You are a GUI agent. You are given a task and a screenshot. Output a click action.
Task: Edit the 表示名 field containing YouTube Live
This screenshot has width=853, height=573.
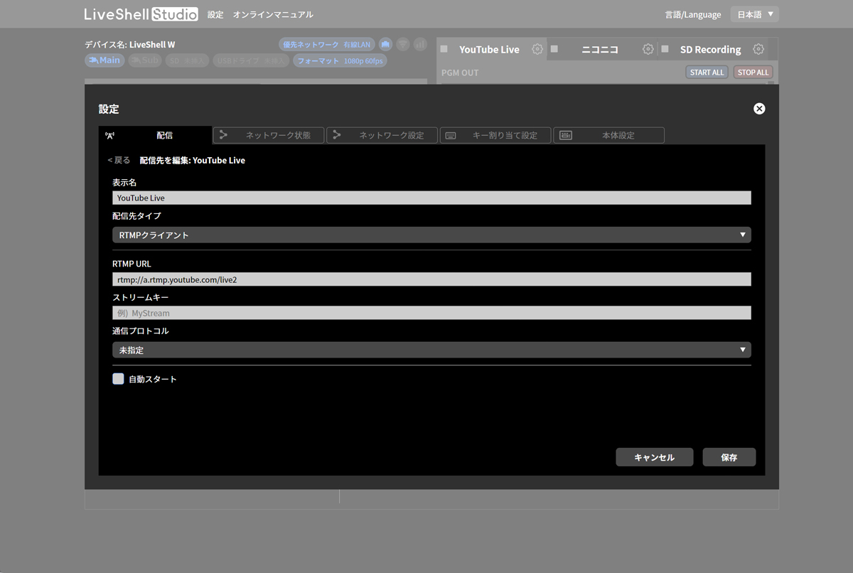431,198
